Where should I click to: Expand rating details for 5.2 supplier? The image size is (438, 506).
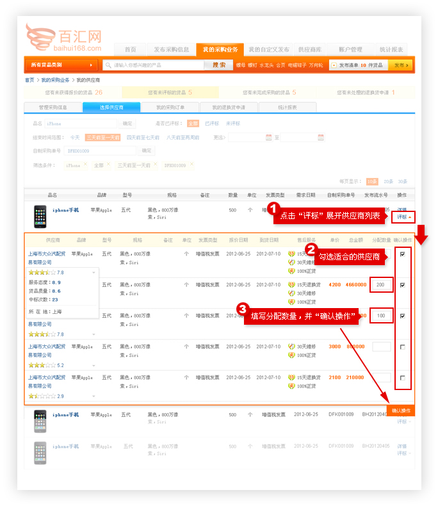[94, 365]
